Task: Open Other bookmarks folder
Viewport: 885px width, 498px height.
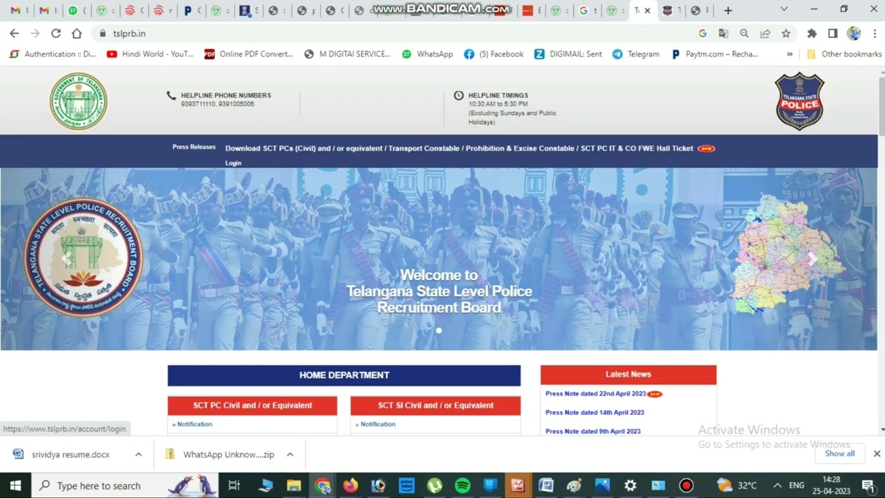Action: pyautogui.click(x=844, y=54)
